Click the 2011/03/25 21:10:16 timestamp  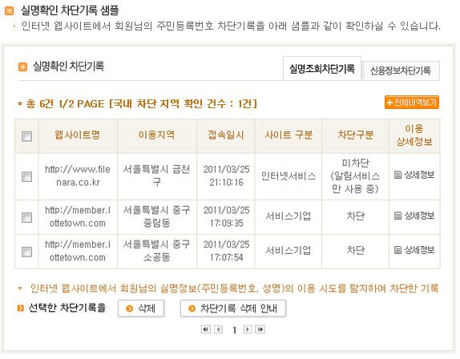tap(226, 176)
